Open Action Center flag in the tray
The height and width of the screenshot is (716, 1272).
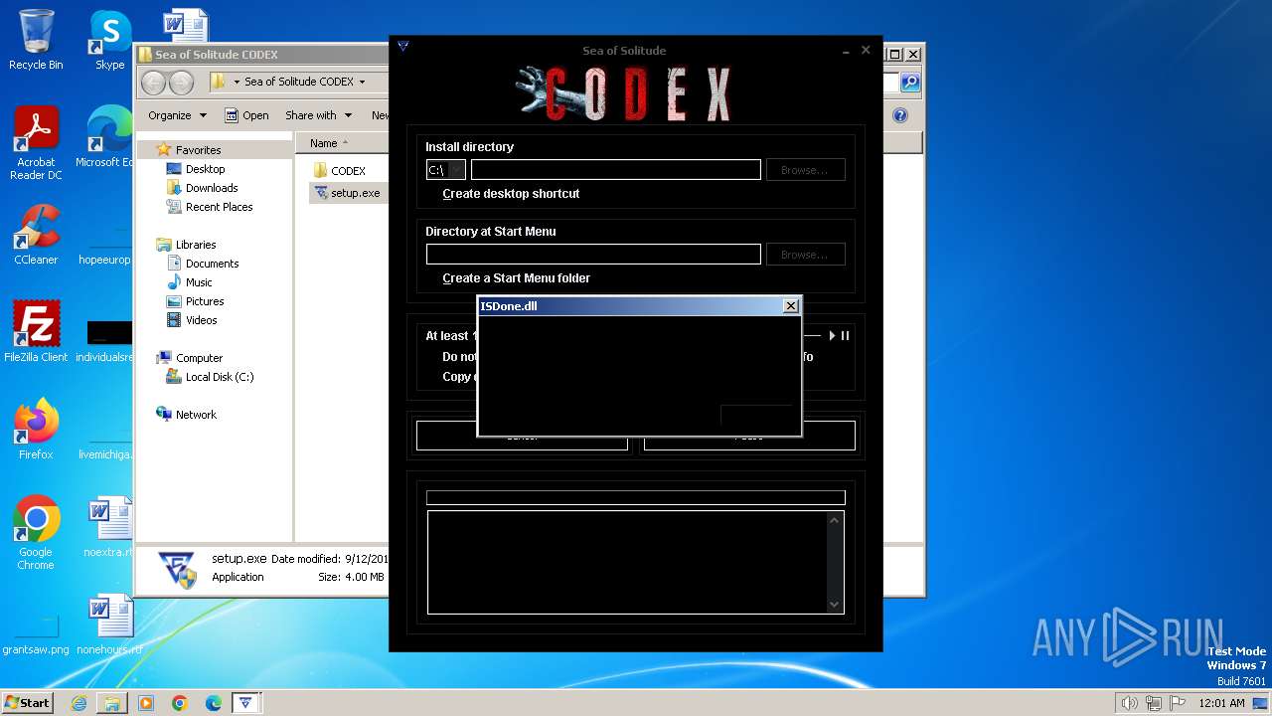click(1177, 703)
